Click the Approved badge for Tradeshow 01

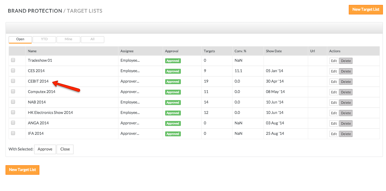(173, 61)
